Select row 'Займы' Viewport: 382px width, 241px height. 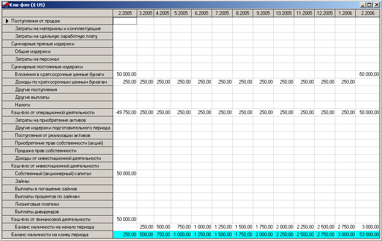point(58,181)
